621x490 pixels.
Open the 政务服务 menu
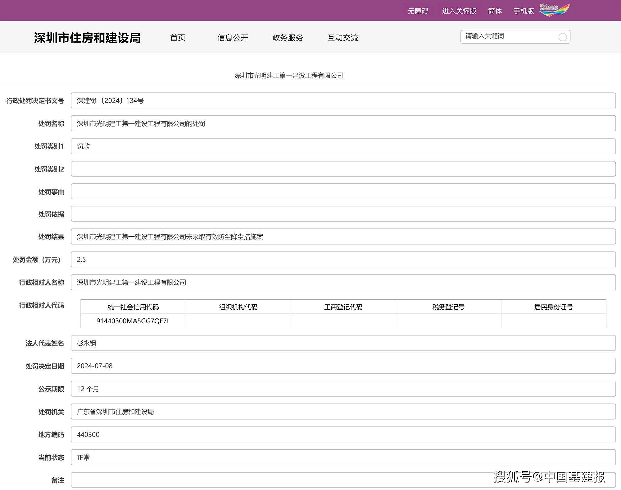coord(288,38)
